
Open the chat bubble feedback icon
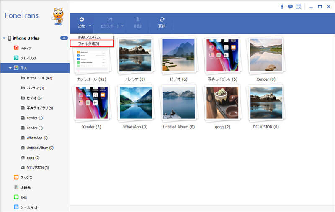coord(290,7)
